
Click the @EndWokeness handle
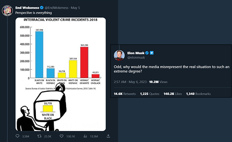(x=57, y=8)
